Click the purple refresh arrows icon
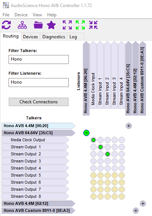The image size is (152, 216). pyautogui.click(x=6, y=25)
